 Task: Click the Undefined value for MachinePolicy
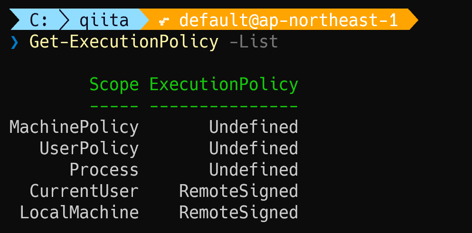tap(254, 127)
